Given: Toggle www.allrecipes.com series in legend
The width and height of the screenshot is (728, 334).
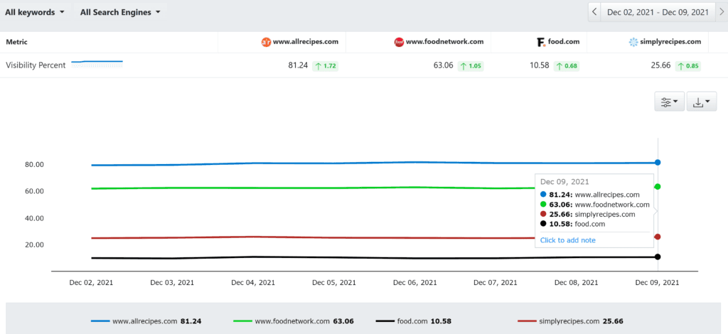Looking at the screenshot, I should click(x=146, y=320).
